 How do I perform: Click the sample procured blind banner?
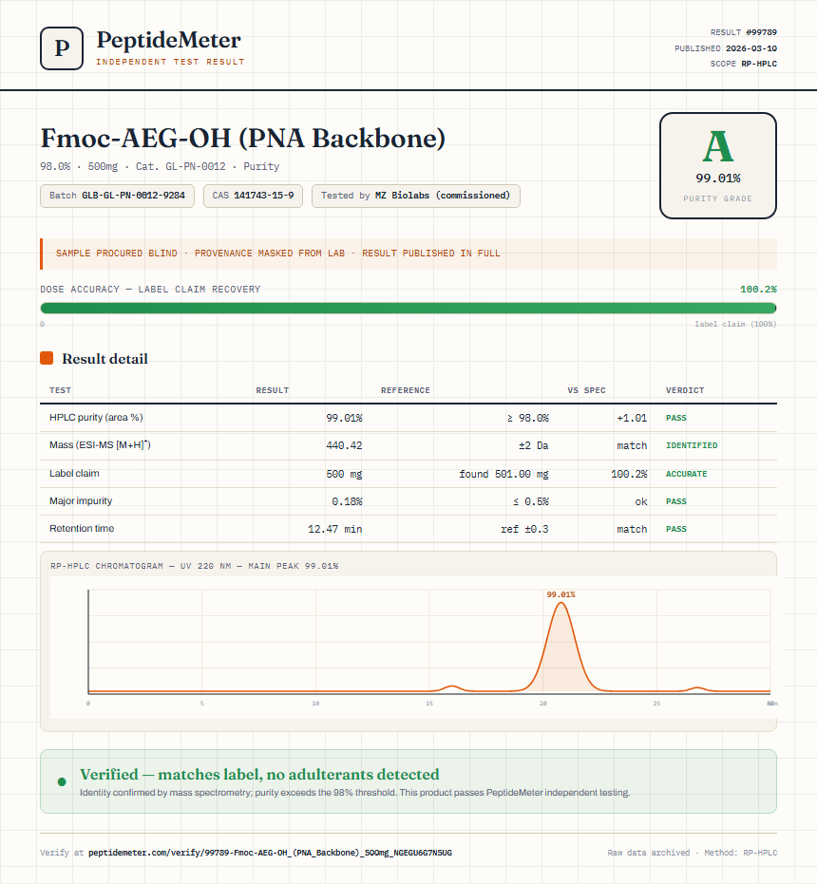pos(408,254)
